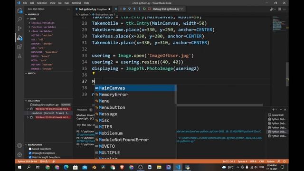
Task: Click Python 3.8.9 64-bit interpreter selector
Action: click(x=28, y=161)
